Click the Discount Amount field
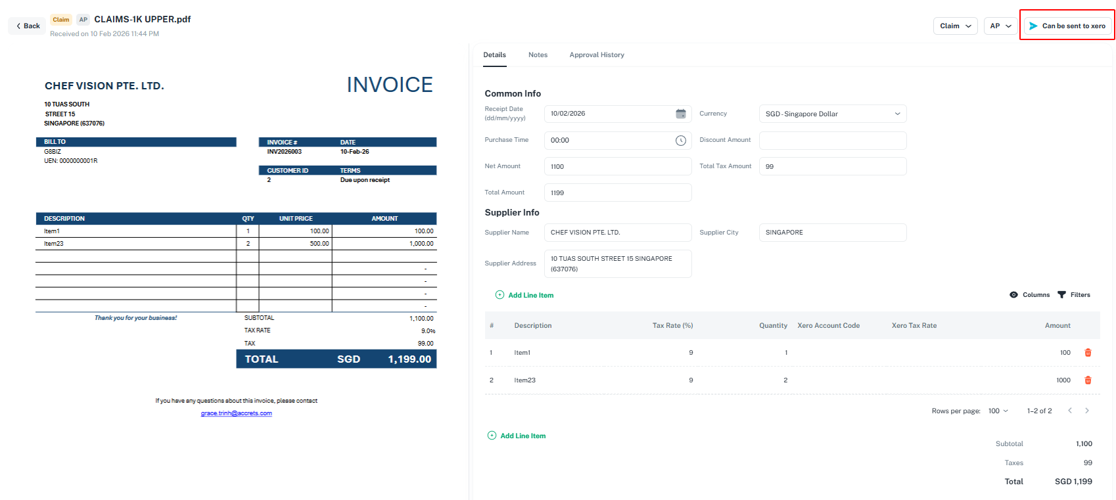This screenshot has height=500, width=1116. coord(832,141)
